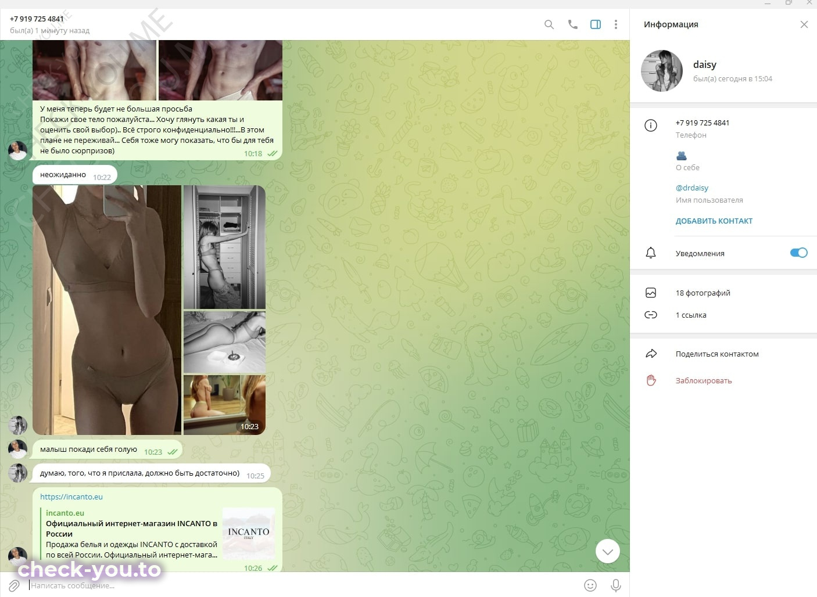This screenshot has height=597, width=817.
Task: Maximize the Telegram window
Action: 789,3
